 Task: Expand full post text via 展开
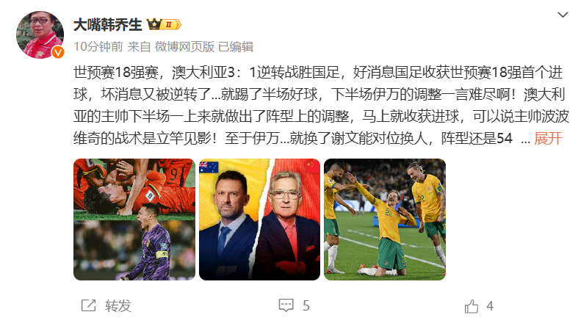click(x=548, y=139)
